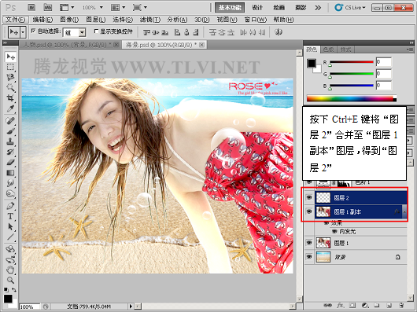Viewport: 417px width, 312px height.
Task: Select the Zoom magnifier tool
Action: pos(10,280)
